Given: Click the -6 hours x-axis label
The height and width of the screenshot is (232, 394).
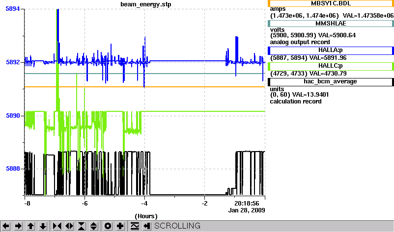Looking at the screenshot, I should [84, 204].
